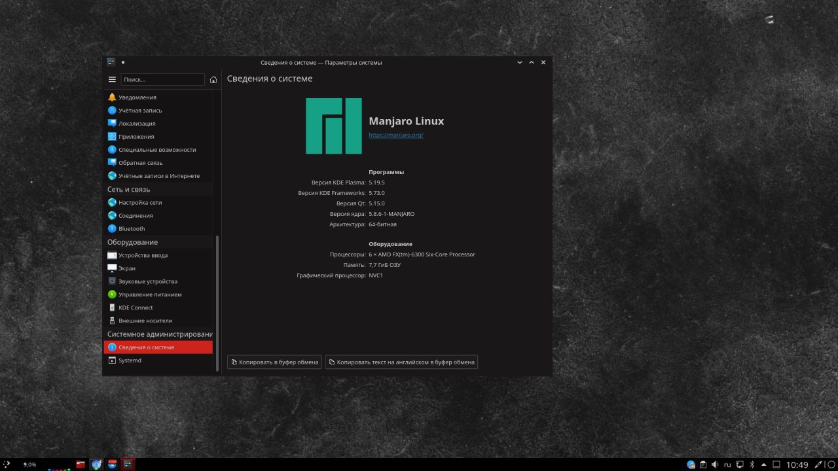Click the Bluetooth tray icon
This screenshot has width=838, height=471.
[x=752, y=464]
